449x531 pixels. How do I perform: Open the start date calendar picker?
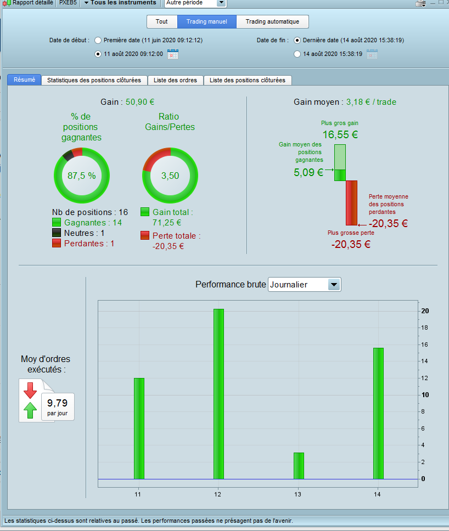[x=173, y=54]
